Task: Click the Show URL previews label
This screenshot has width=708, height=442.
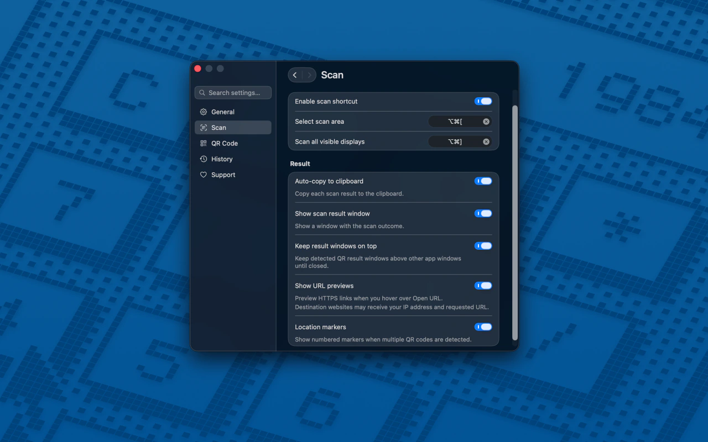Action: pos(324,286)
